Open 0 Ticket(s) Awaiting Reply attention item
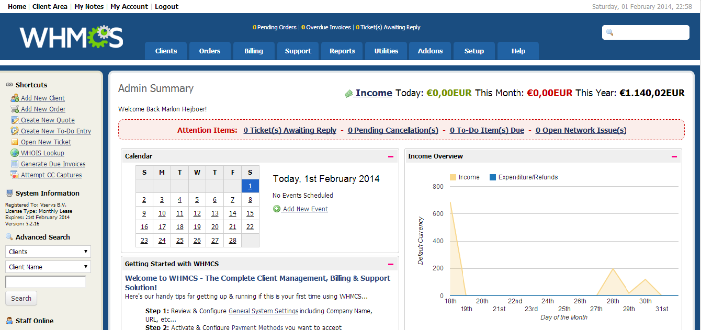The width and height of the screenshot is (701, 330). coord(290,130)
